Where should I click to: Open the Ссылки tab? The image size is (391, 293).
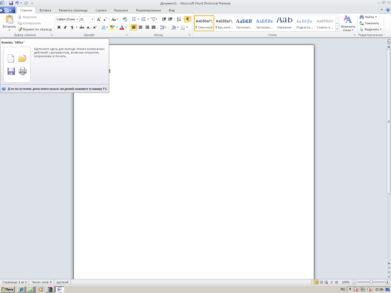coord(101,10)
